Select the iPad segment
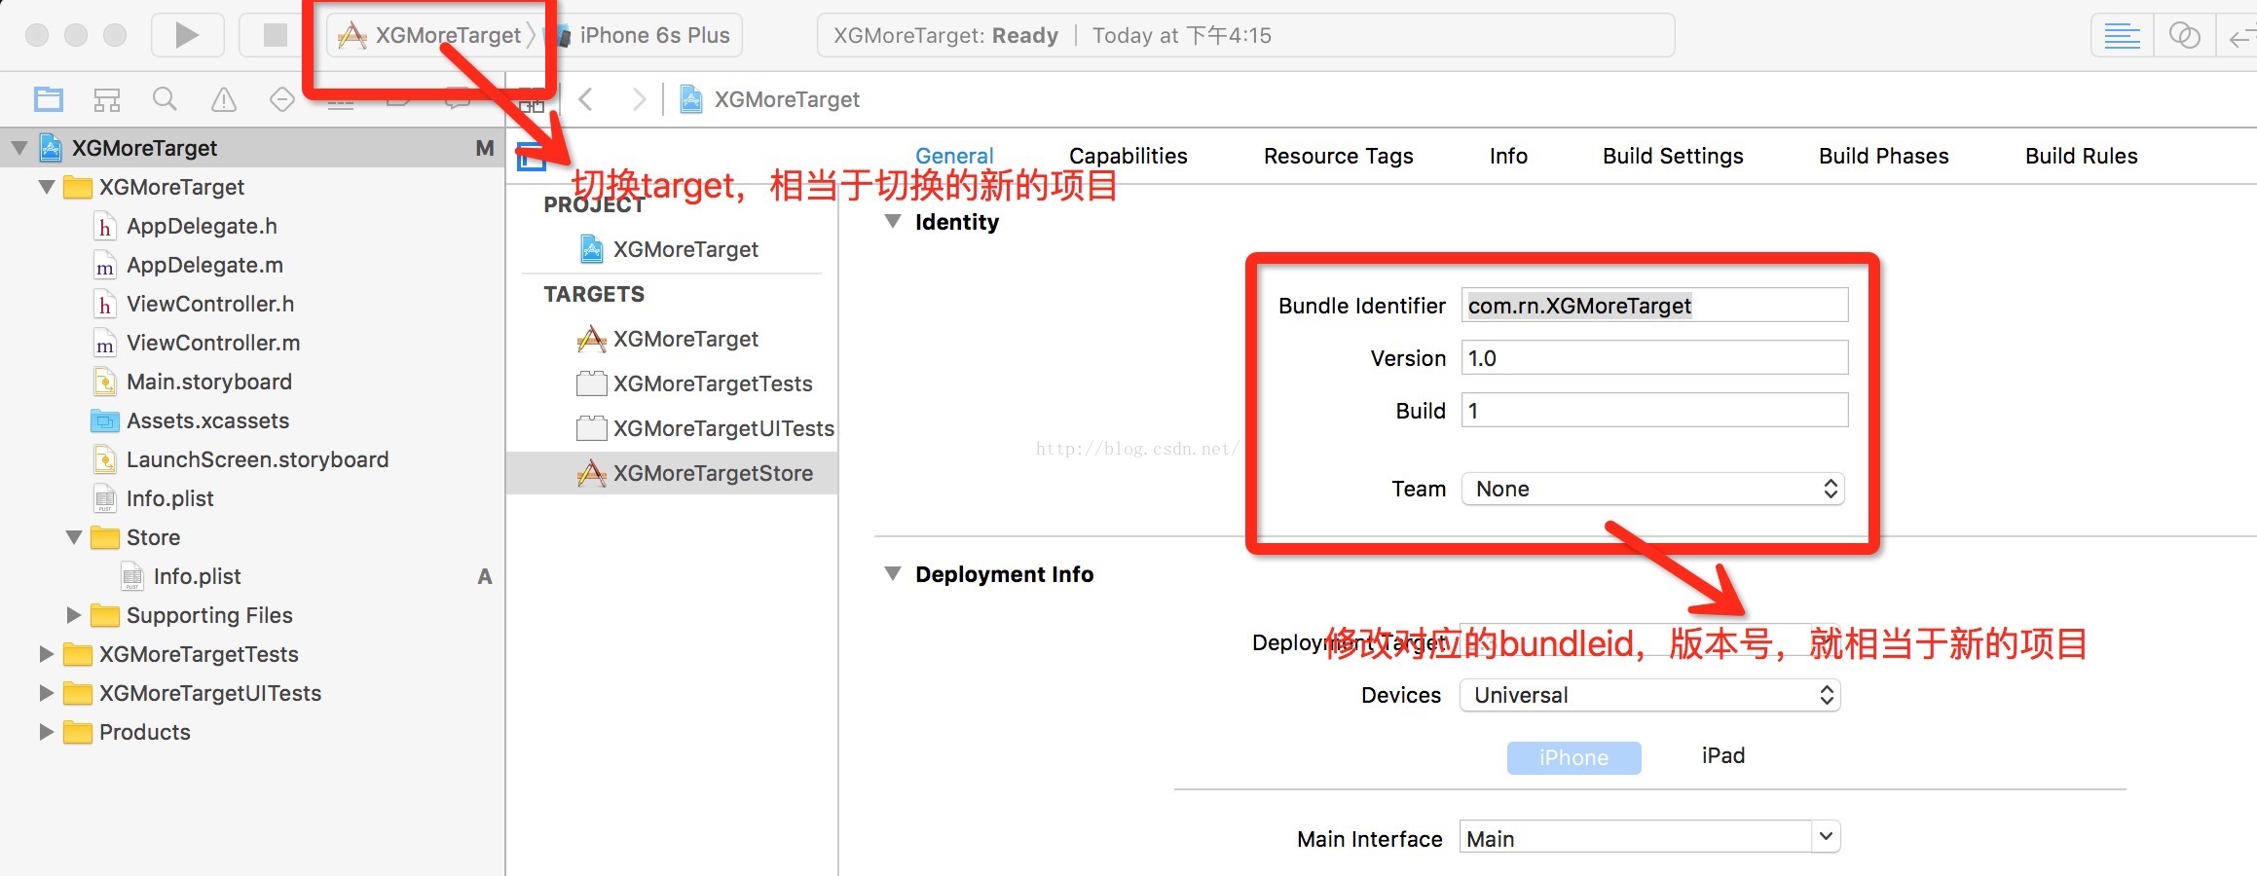 [1722, 756]
